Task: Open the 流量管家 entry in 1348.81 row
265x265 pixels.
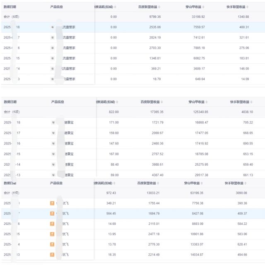Action: pyautogui.click(x=69, y=58)
